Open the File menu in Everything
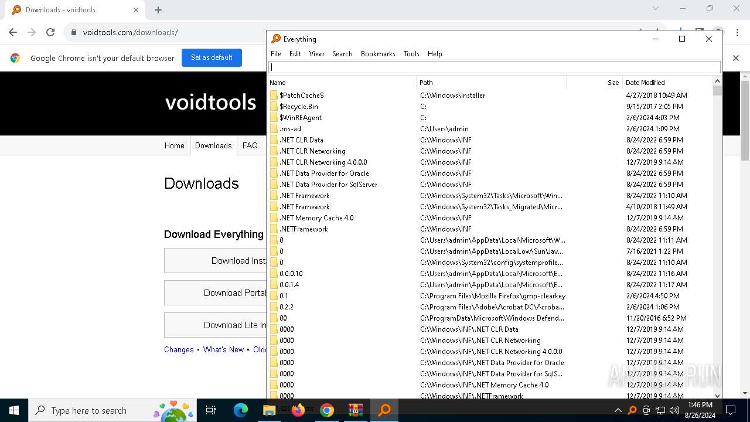 pos(276,54)
